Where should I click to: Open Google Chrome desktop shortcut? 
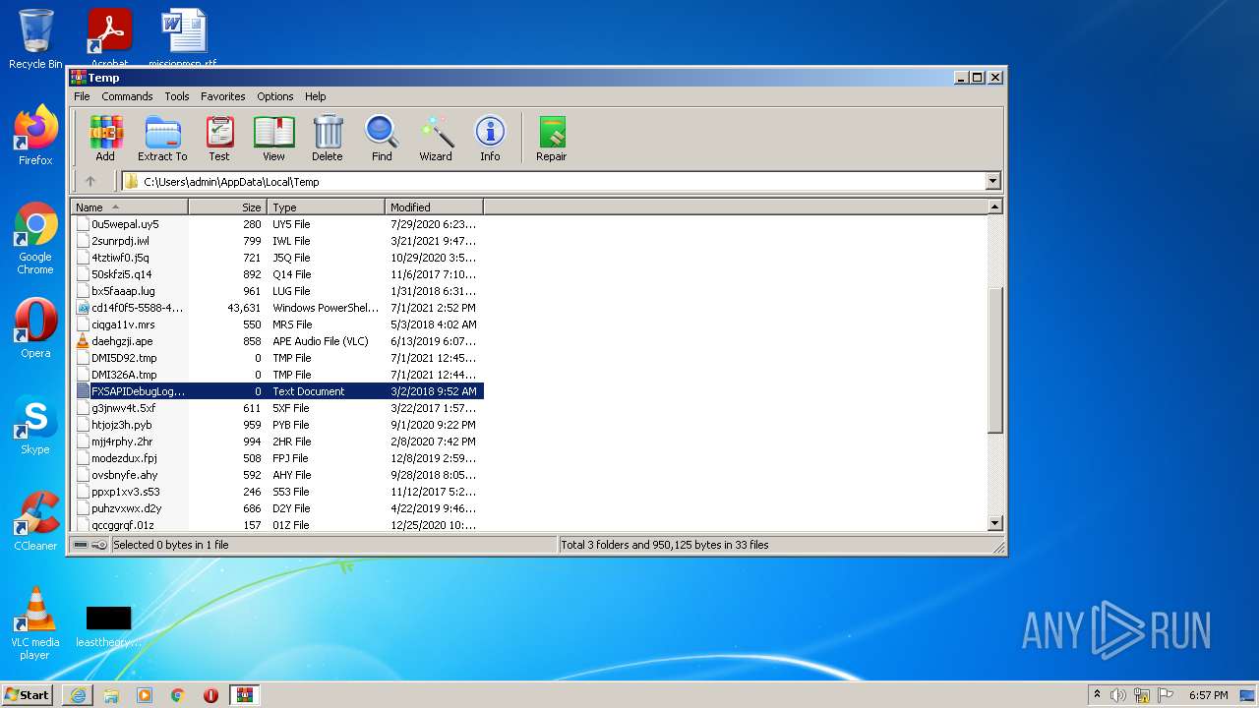pyautogui.click(x=35, y=239)
